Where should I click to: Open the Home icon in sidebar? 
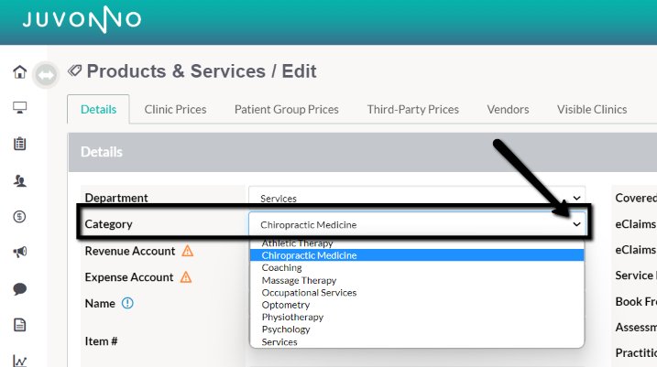tap(19, 72)
